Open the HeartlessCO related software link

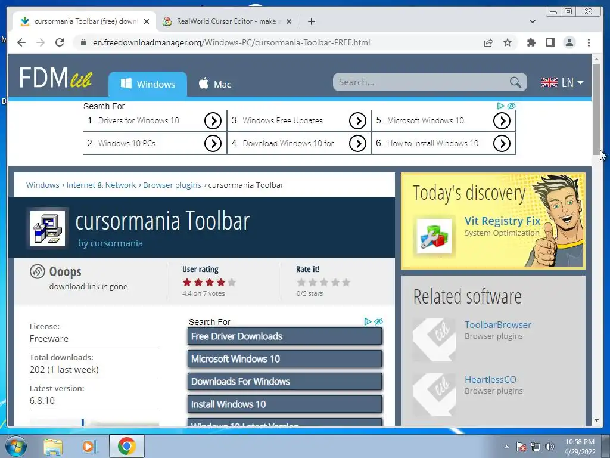coord(490,380)
